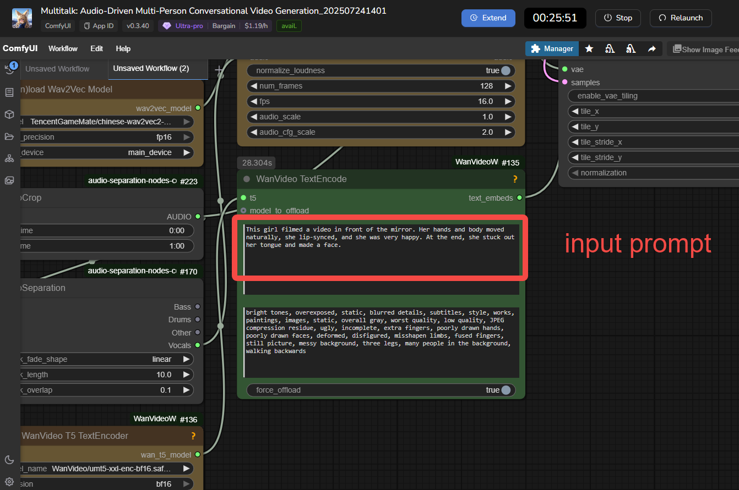Toggle the enable_vae_tiling option
739x490 pixels.
(x=653, y=96)
